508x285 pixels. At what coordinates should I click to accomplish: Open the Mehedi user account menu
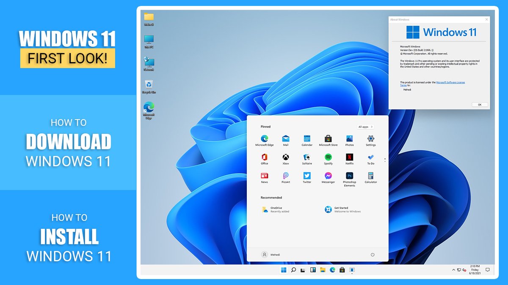[x=271, y=255]
